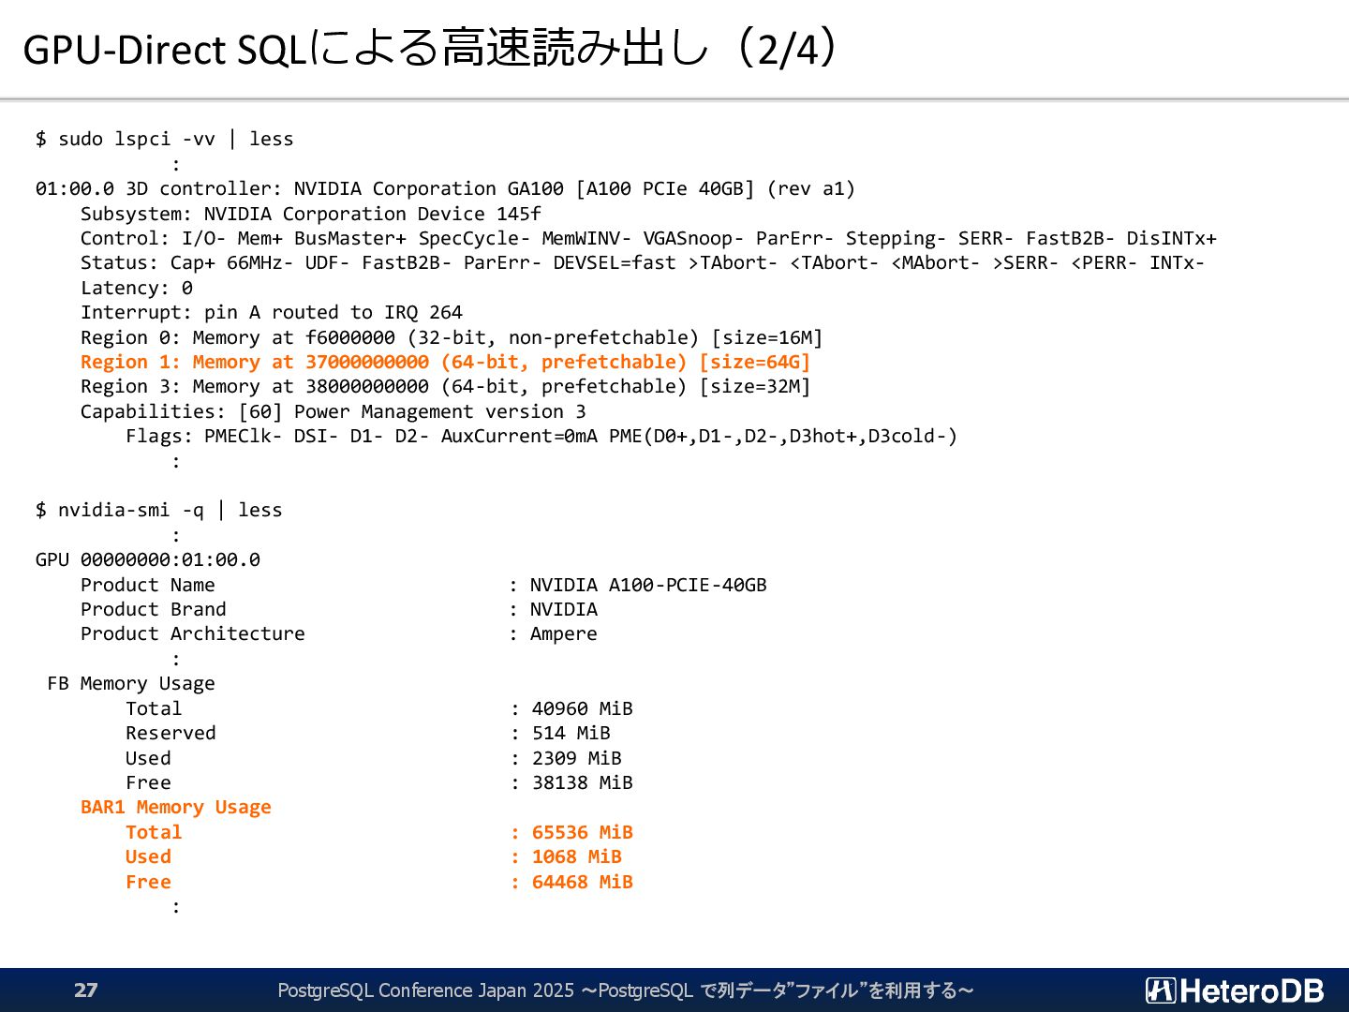Click the 'Product Name' label
Viewport: 1349px width, 1012px height.
(x=148, y=585)
